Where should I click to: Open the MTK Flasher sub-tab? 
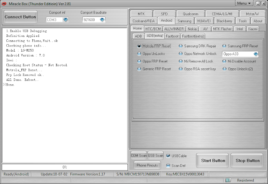(x=222, y=29)
